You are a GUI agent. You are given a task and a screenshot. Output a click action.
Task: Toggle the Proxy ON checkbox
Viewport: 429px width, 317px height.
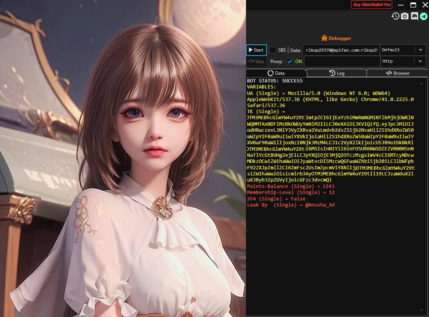click(289, 62)
